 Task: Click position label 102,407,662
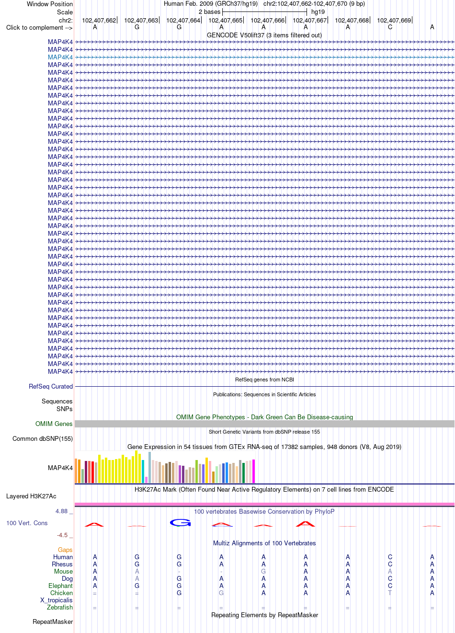click(x=99, y=20)
